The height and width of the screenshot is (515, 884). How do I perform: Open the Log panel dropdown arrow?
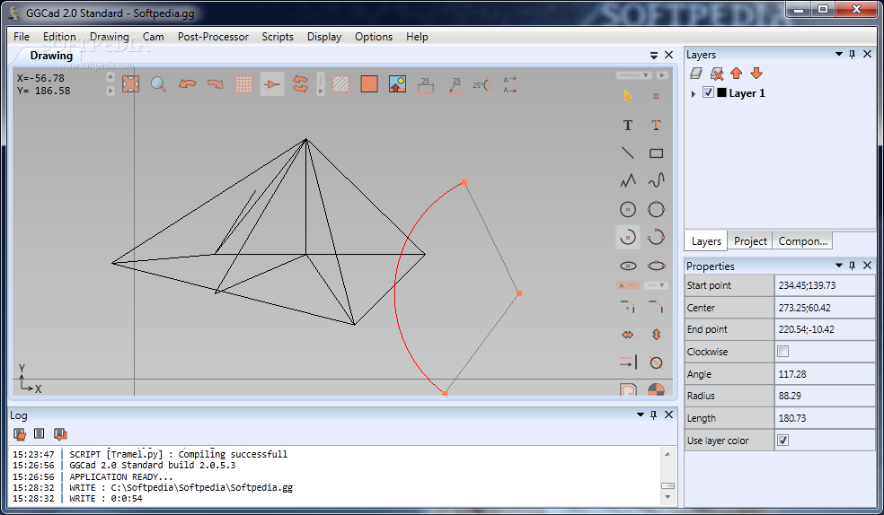tap(641, 415)
